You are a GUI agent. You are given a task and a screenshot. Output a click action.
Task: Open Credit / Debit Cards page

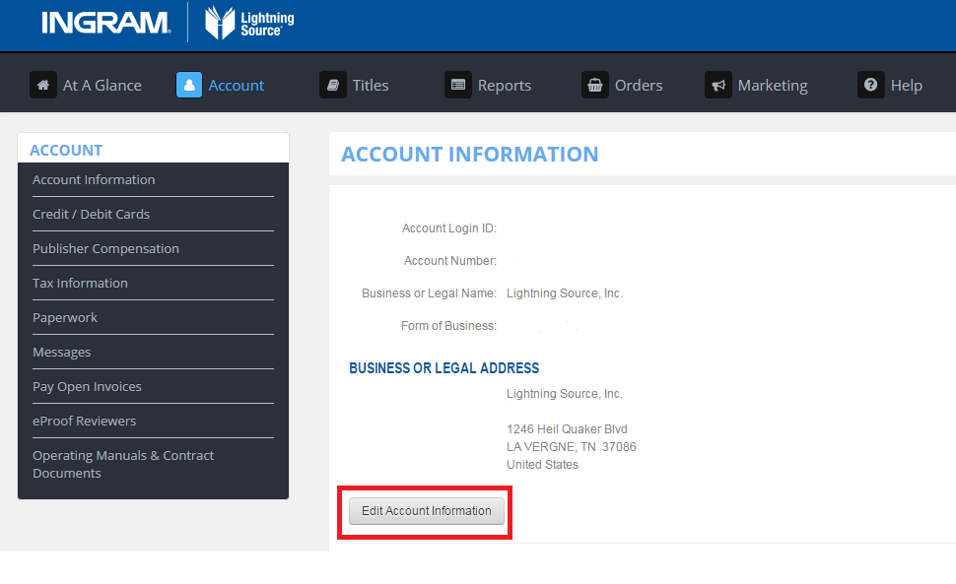click(91, 215)
